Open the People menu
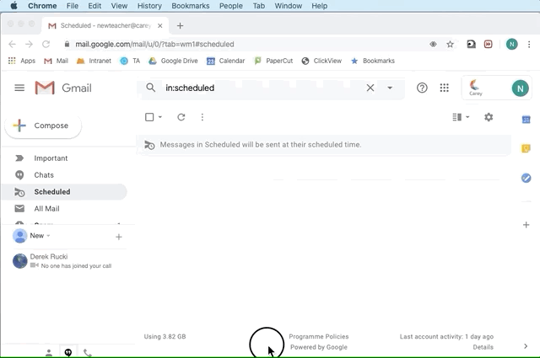 pos(231,6)
